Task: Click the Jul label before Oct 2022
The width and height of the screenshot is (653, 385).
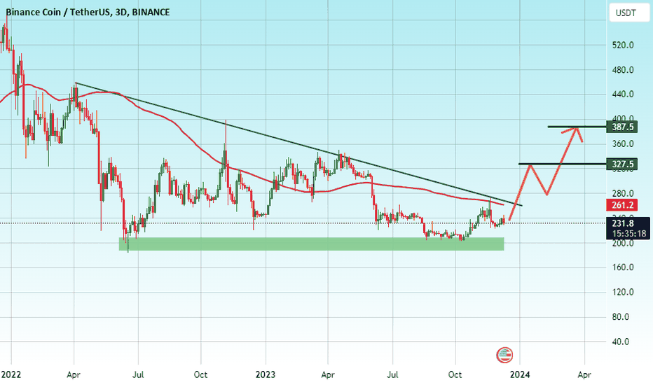Action: point(138,374)
